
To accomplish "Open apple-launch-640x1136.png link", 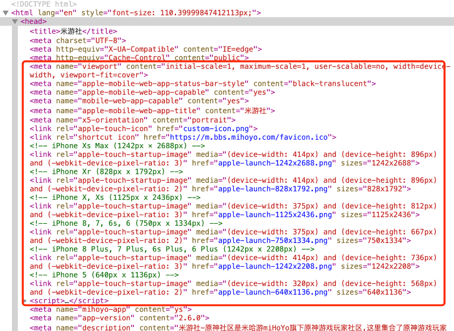I will [273, 292].
